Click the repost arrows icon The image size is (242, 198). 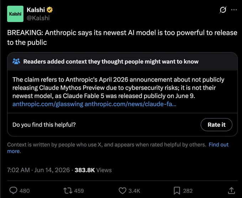click(68, 191)
